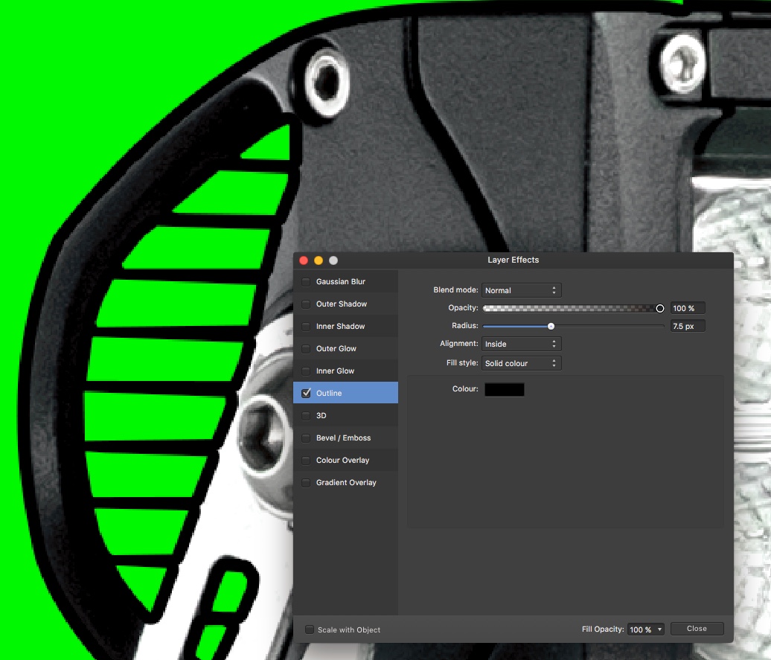Toggle the Scale with Object checkbox
Viewport: 771px width, 660px height.
click(x=310, y=629)
